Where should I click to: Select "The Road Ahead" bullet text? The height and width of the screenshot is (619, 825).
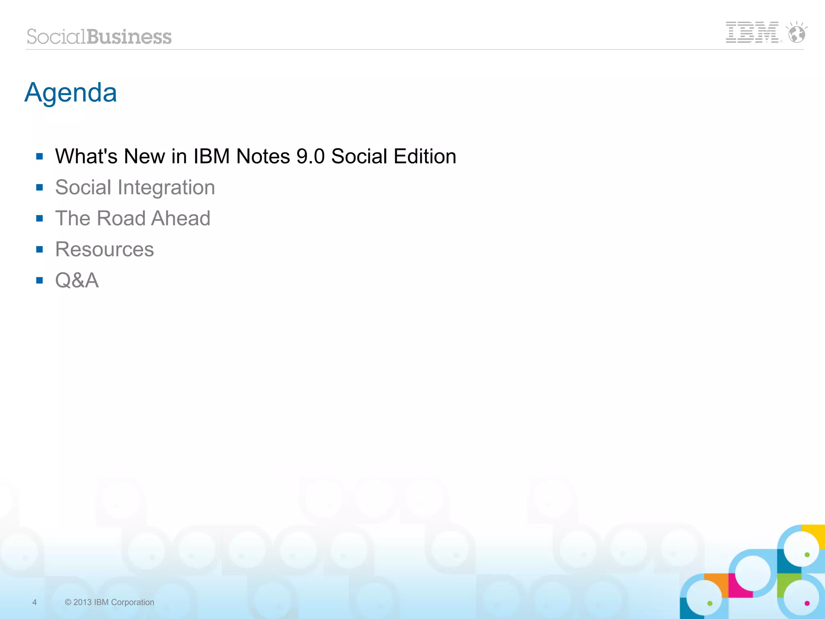point(133,218)
